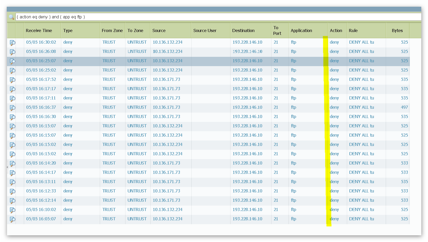Sort by Bytes column header
The height and width of the screenshot is (242, 428).
[x=397, y=30]
